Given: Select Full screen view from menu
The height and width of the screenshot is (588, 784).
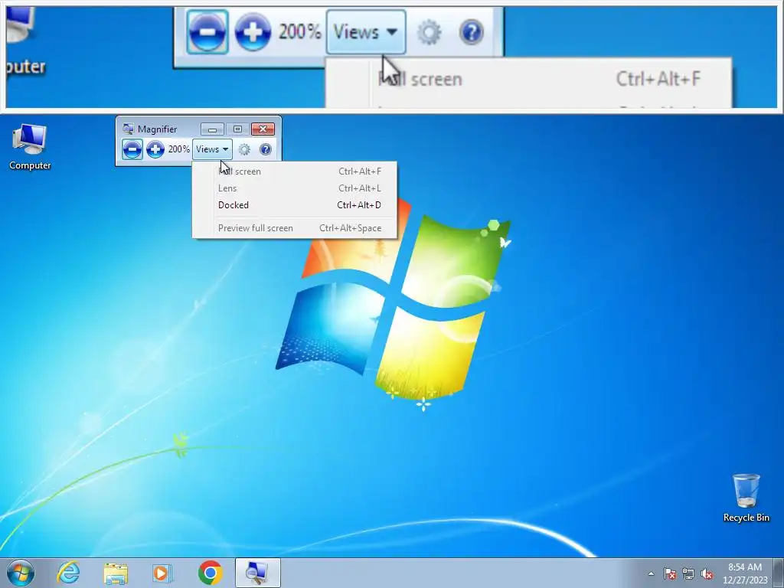Looking at the screenshot, I should point(295,171).
